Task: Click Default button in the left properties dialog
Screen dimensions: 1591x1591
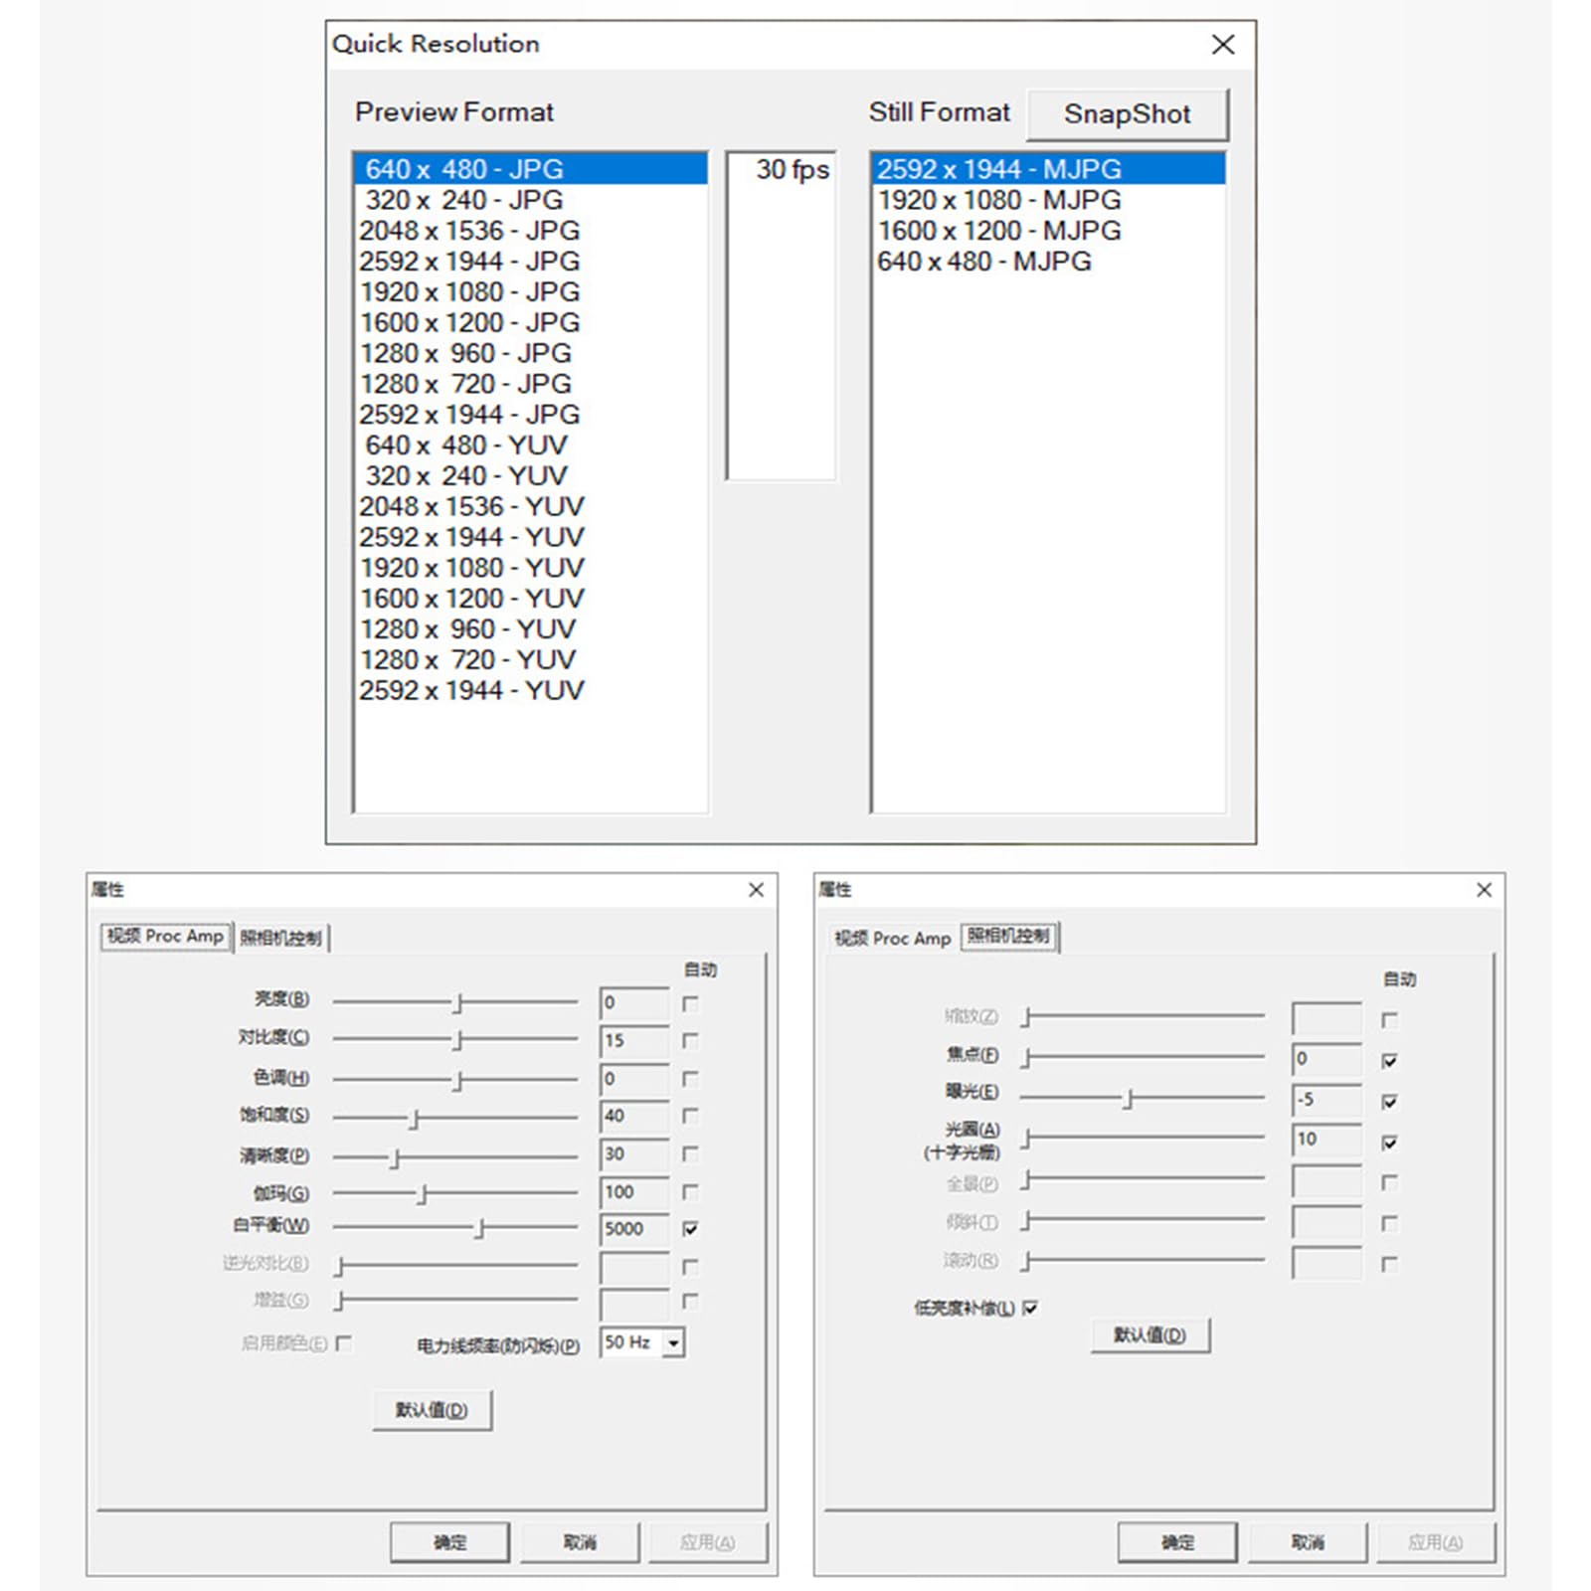Action: click(432, 1410)
